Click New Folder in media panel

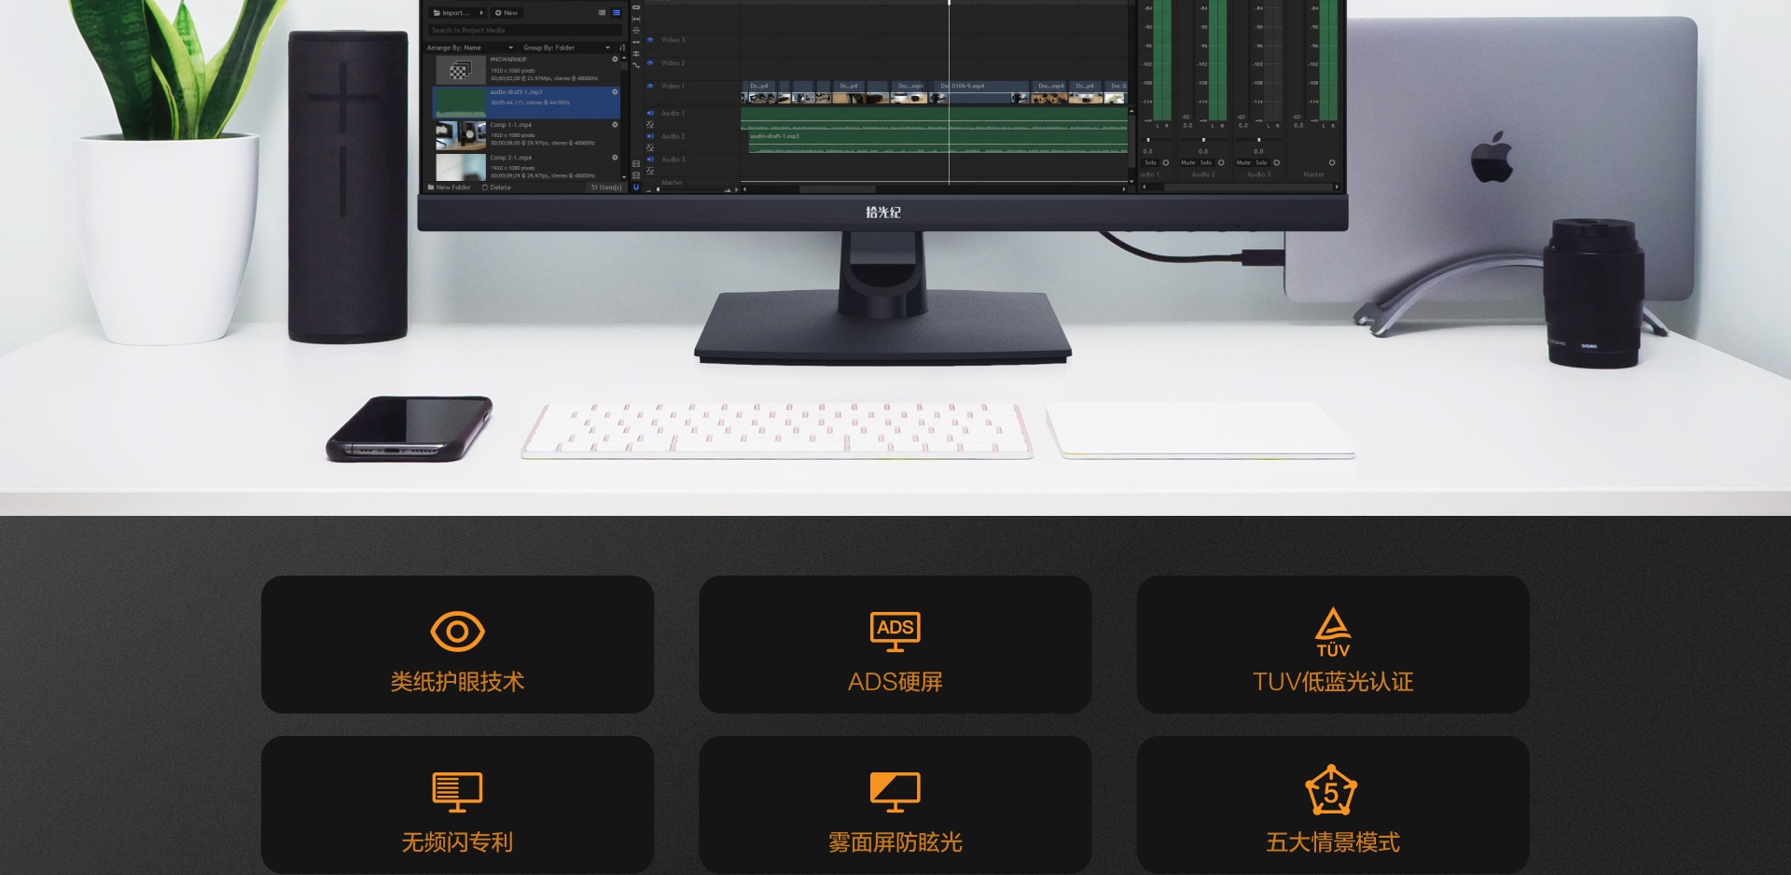click(449, 187)
